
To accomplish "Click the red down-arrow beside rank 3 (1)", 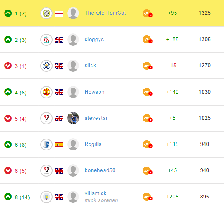I will point(8,66).
